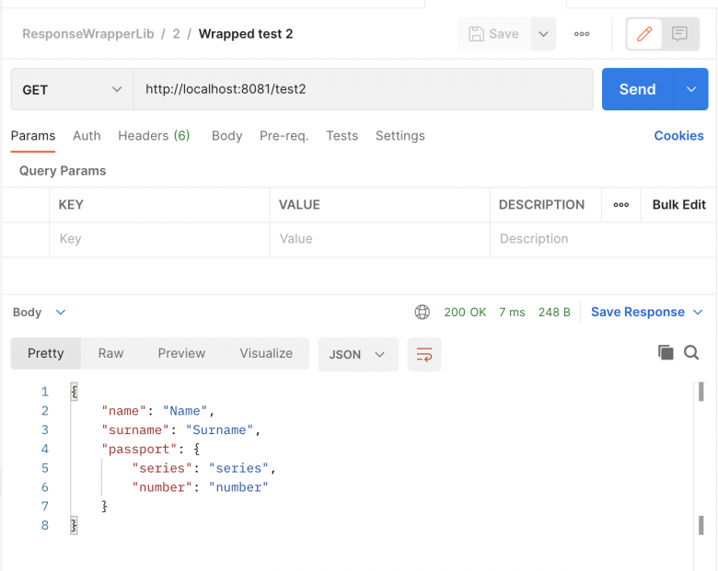
Task: Switch to the pencil edit mode icon
Action: pos(644,34)
